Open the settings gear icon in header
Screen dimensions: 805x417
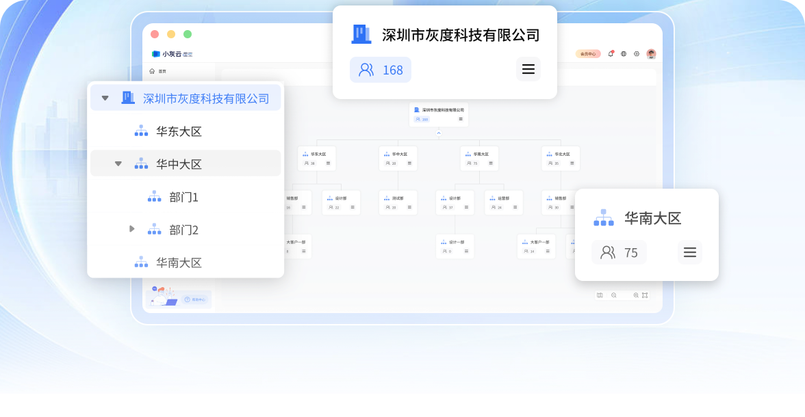(637, 53)
